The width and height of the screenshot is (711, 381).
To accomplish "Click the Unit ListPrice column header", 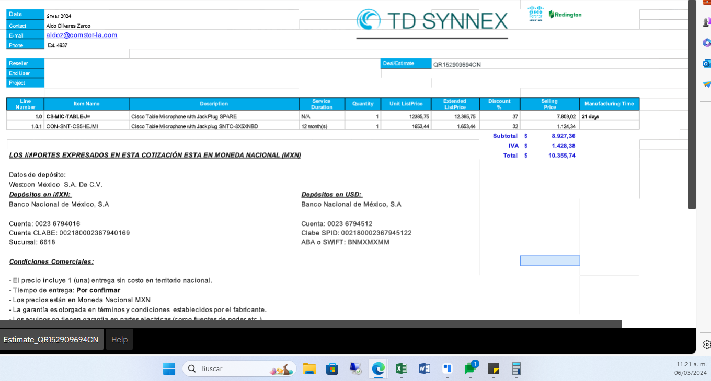I will (406, 104).
